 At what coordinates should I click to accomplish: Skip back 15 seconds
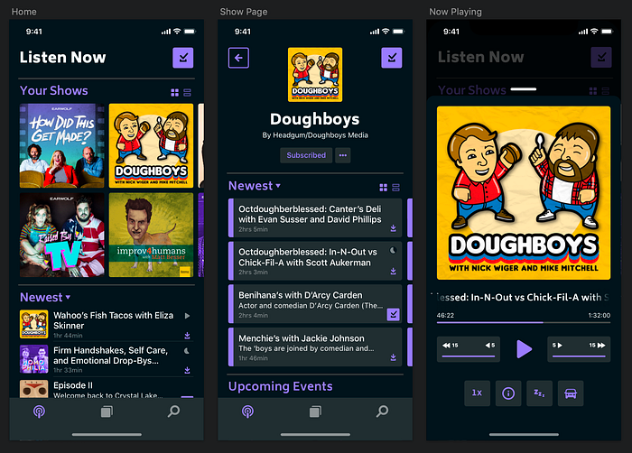[x=451, y=346]
